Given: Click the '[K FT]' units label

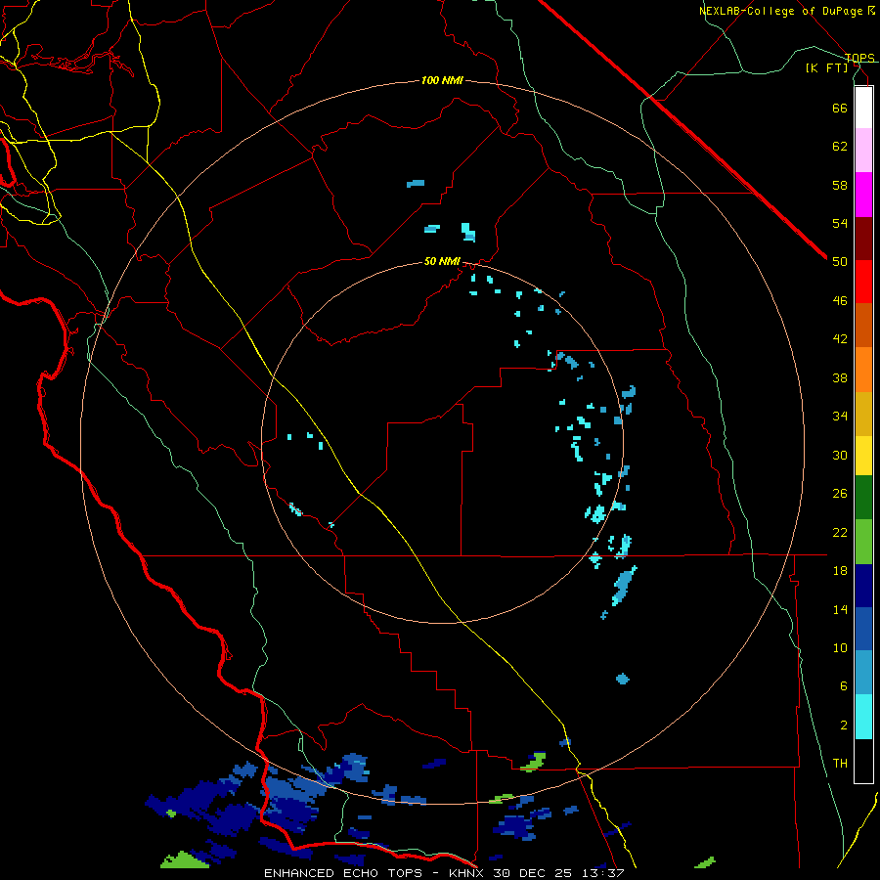Looking at the screenshot, I should [x=826, y=67].
